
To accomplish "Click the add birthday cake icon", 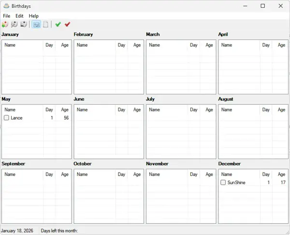I will (5, 24).
